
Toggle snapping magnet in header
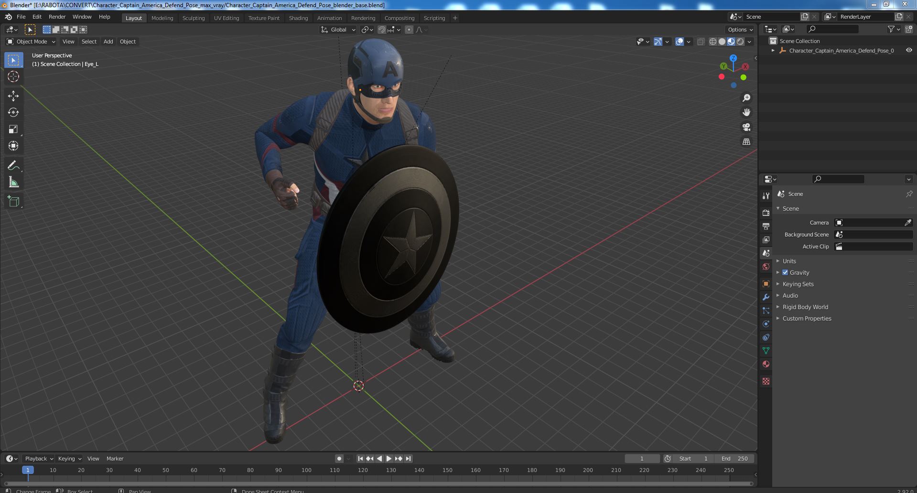(x=381, y=30)
